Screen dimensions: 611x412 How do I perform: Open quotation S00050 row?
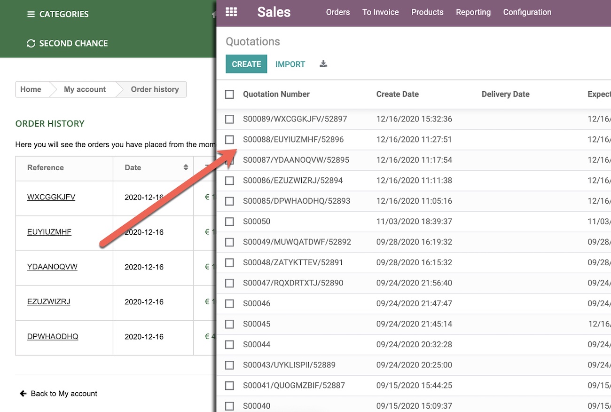pos(257,222)
